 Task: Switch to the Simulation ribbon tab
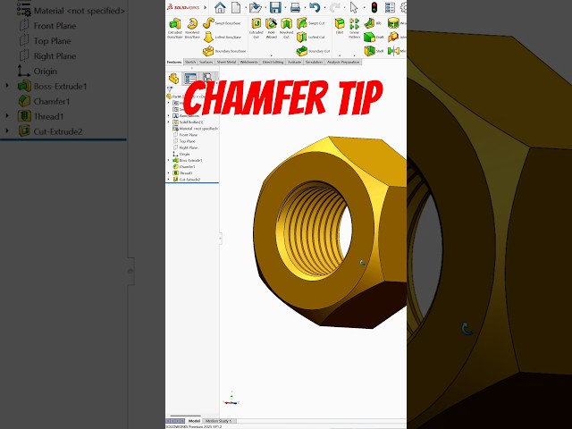click(314, 62)
